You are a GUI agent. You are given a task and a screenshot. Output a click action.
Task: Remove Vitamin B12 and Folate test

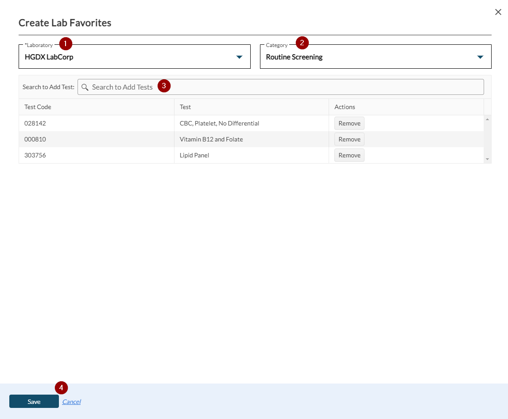[349, 139]
